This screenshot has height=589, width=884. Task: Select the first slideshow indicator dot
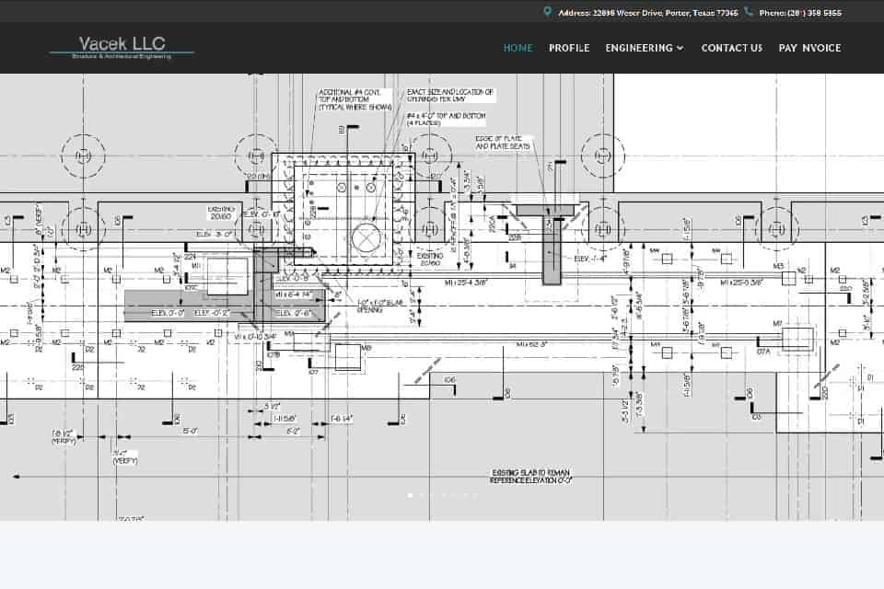410,495
